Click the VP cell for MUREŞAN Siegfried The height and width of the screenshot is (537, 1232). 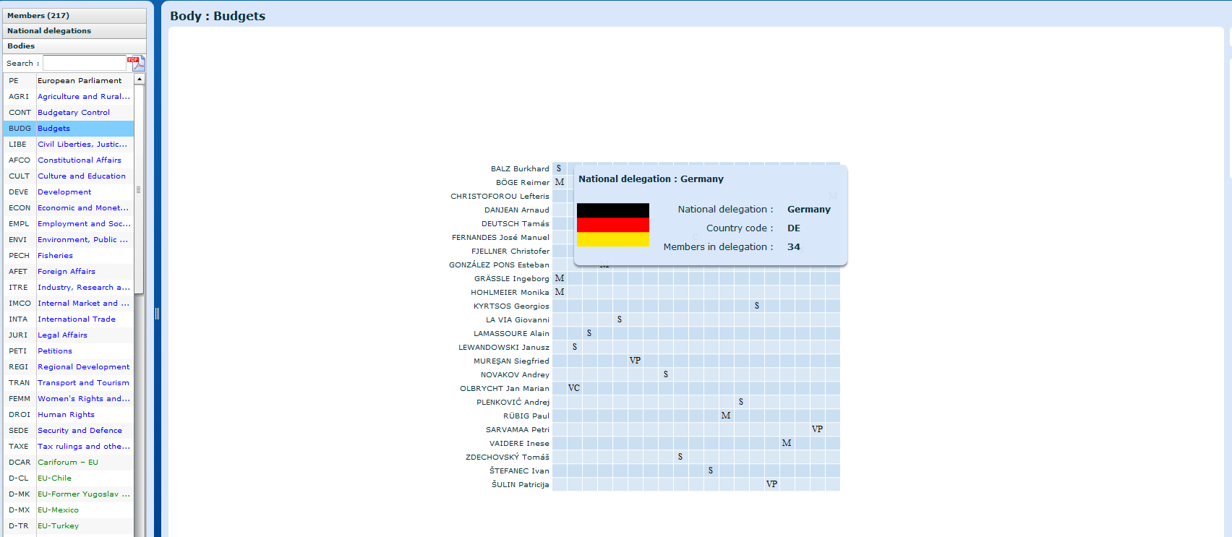[635, 361]
